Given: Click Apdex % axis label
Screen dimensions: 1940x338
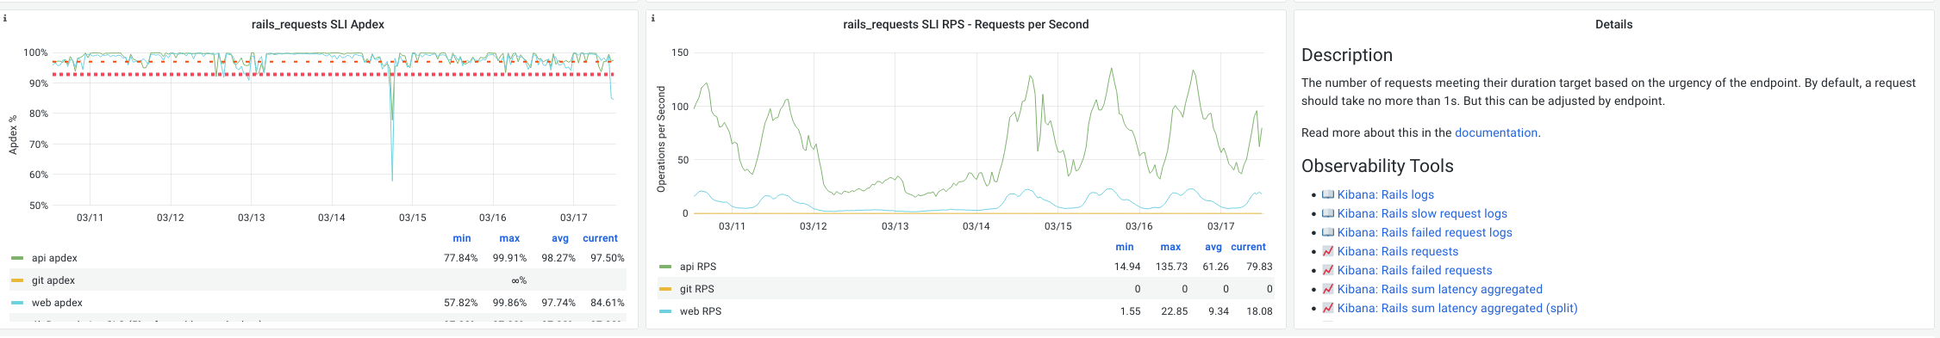Looking at the screenshot, I should (13, 134).
